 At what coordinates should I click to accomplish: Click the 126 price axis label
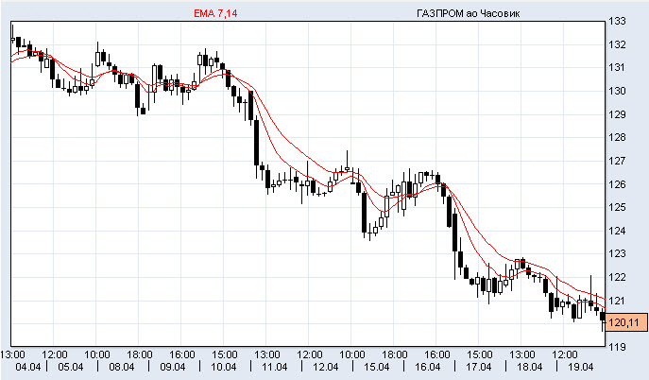[617, 184]
